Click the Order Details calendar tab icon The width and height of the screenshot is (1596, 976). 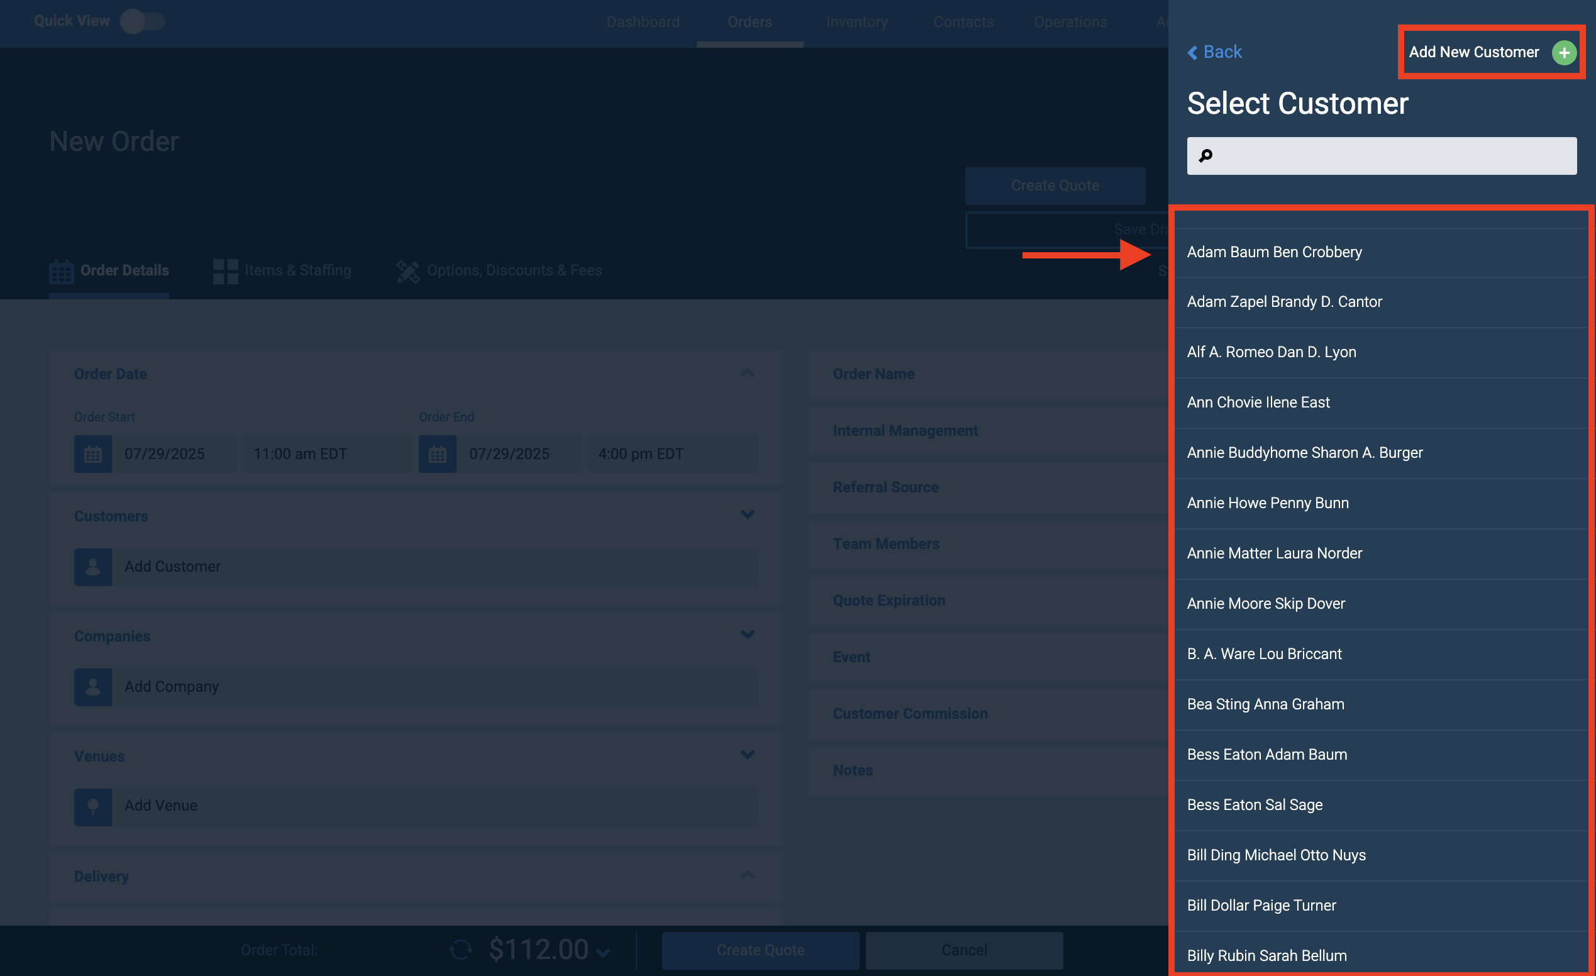click(62, 272)
